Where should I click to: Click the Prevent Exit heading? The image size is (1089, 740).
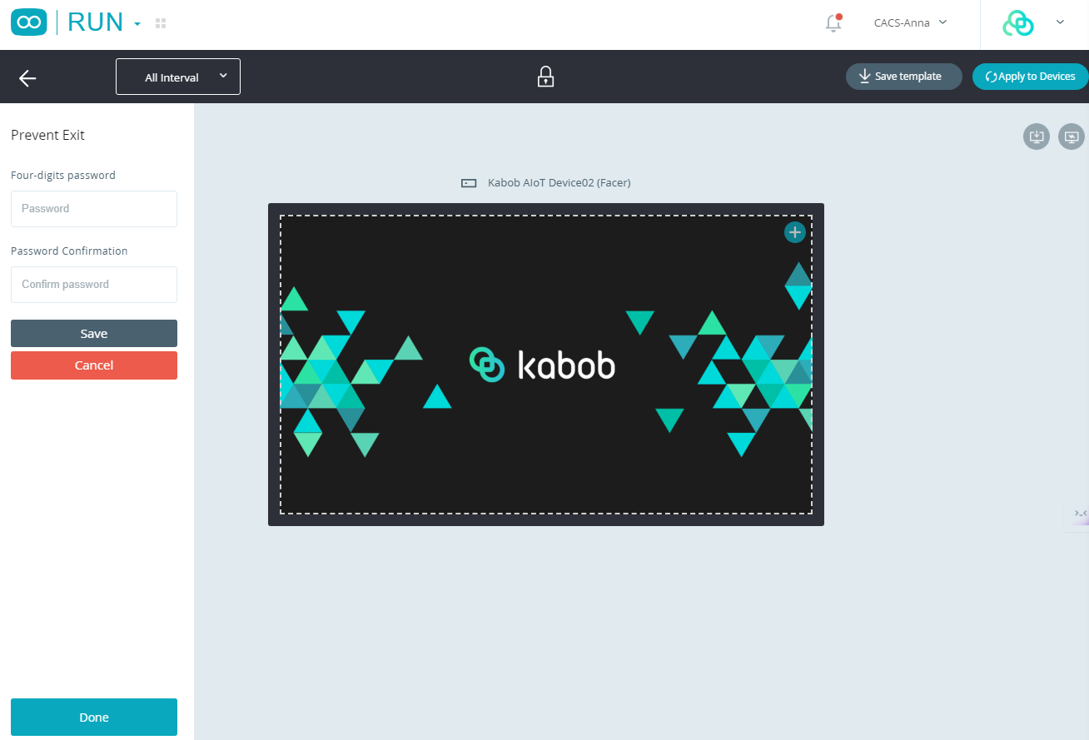47,135
